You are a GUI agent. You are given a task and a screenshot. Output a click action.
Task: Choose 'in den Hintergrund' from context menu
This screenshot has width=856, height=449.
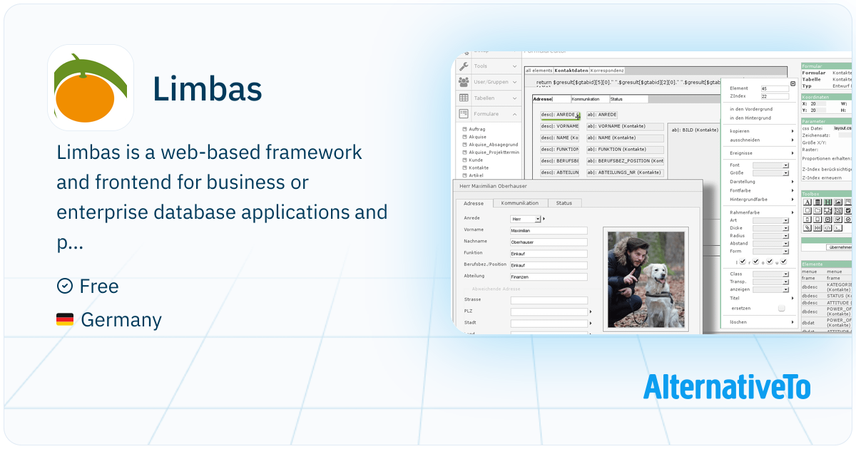pos(750,118)
